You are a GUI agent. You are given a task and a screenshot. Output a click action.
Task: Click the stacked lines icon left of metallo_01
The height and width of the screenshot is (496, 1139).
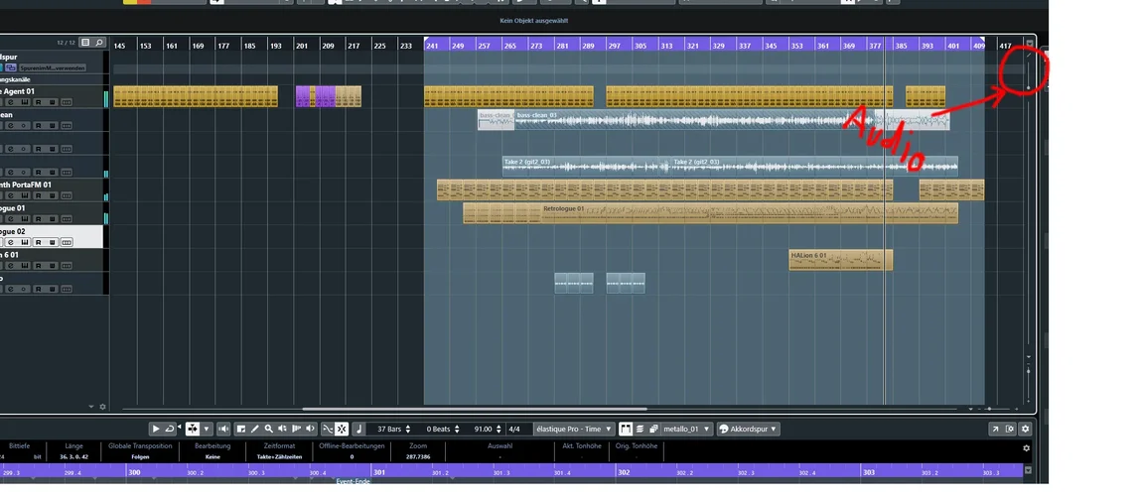coord(640,429)
